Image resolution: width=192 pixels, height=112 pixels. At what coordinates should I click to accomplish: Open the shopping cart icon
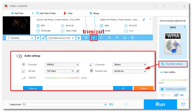(163, 6)
